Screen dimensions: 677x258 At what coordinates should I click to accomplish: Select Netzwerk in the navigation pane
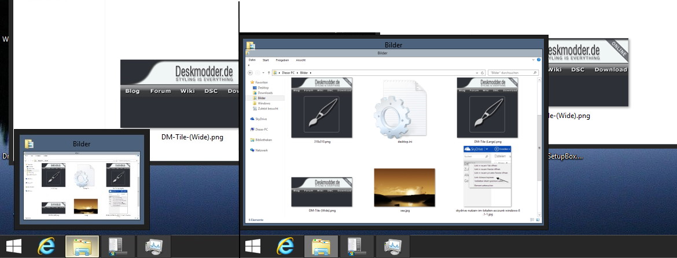(259, 150)
